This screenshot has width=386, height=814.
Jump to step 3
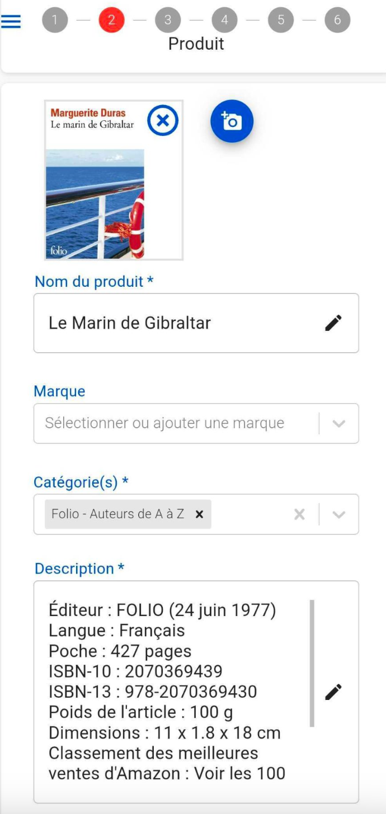coord(168,20)
